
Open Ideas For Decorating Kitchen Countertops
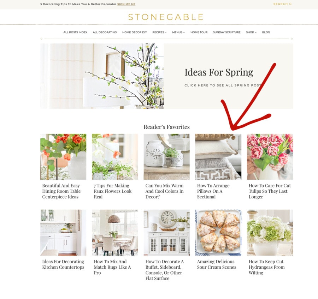click(63, 264)
